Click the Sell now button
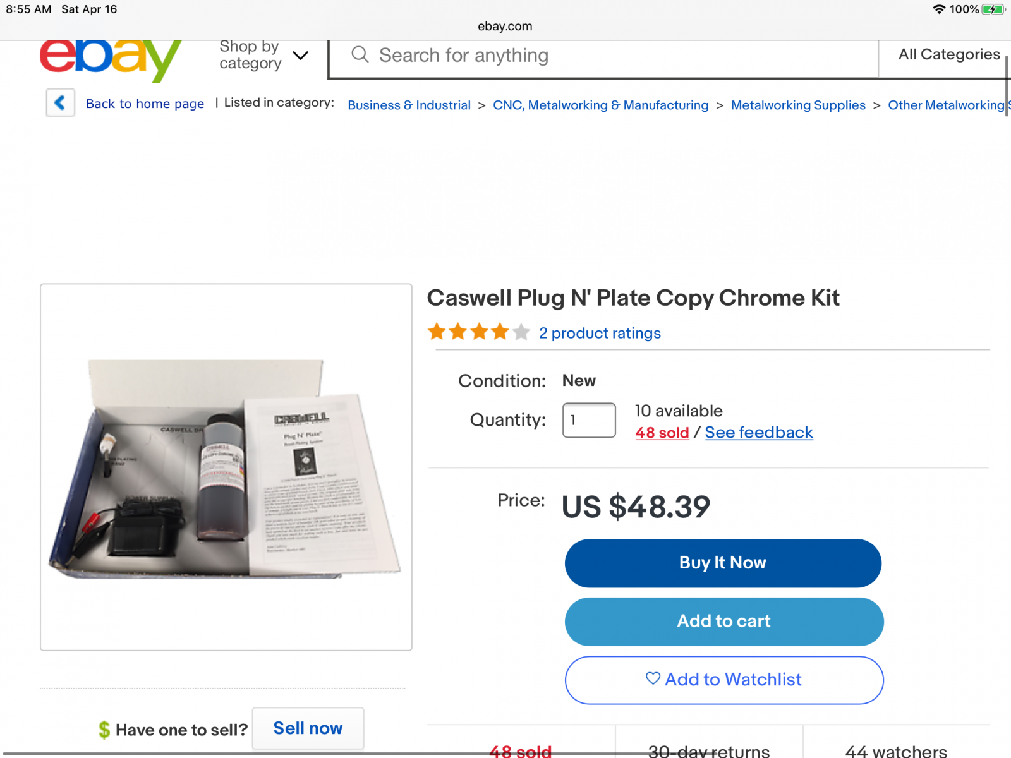The width and height of the screenshot is (1011, 758). [308, 728]
